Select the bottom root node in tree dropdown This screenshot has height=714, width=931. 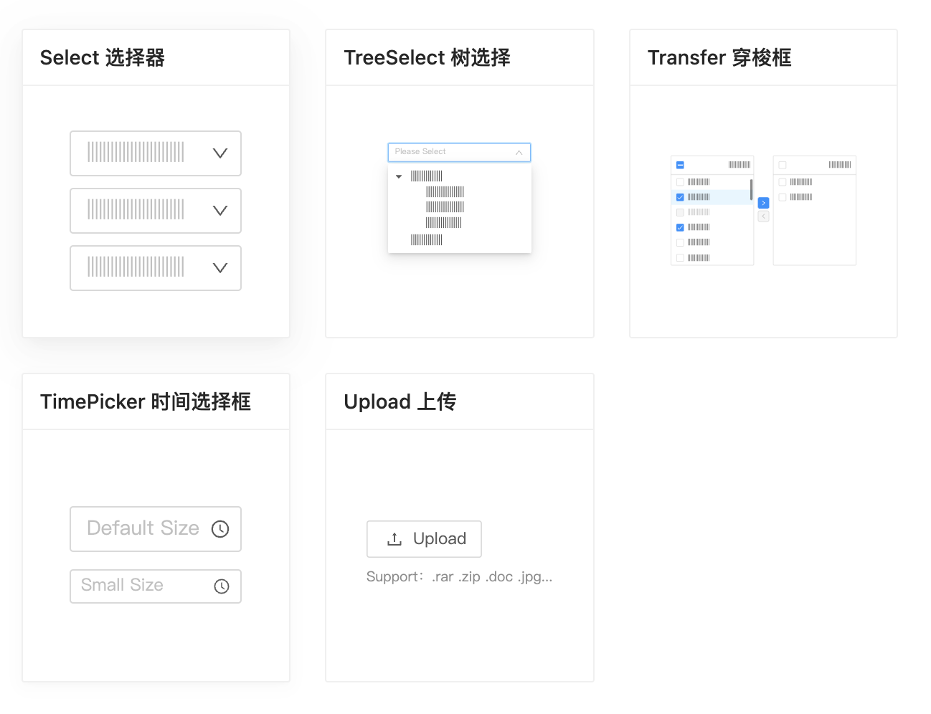(x=426, y=240)
